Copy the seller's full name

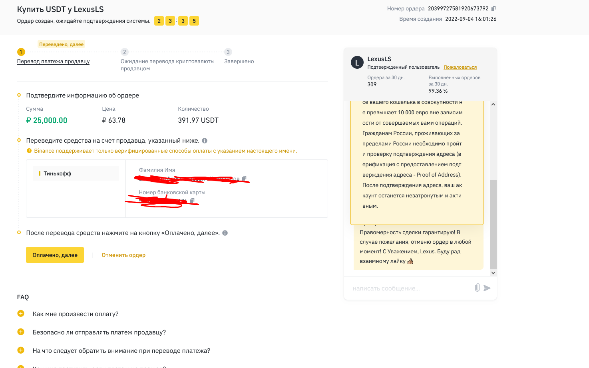(245, 178)
